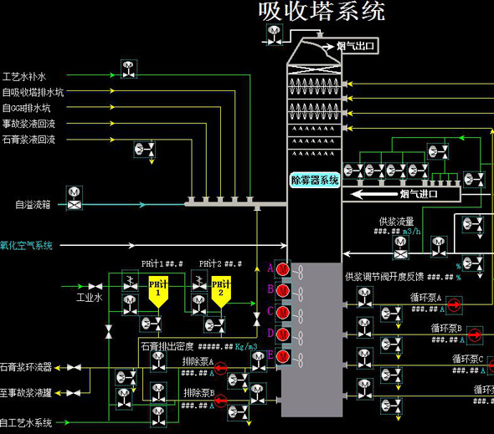Click the 自溢流箱 motorized gate valve

click(75, 198)
